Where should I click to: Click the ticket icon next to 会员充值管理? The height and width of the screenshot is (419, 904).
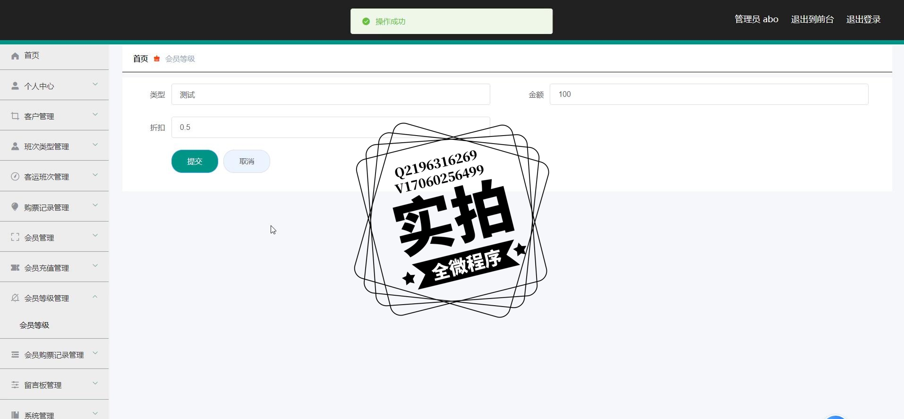pos(15,267)
